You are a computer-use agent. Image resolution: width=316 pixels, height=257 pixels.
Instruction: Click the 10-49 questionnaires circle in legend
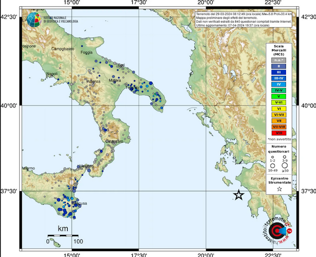coord(273,166)
